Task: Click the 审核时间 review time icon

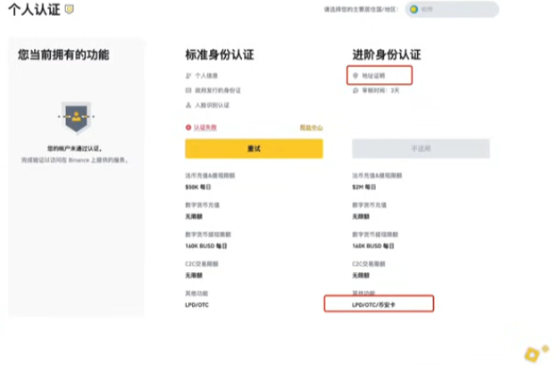Action: click(355, 90)
